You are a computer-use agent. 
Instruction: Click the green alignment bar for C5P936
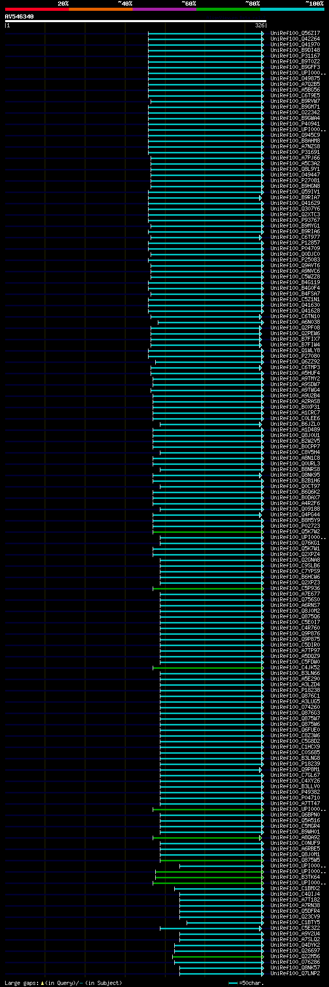point(208,588)
